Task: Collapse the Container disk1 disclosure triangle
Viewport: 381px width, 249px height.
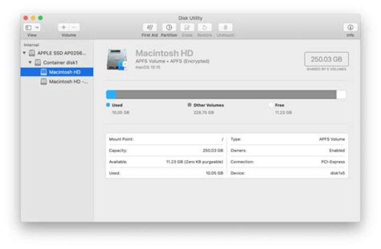Action: (x=30, y=62)
